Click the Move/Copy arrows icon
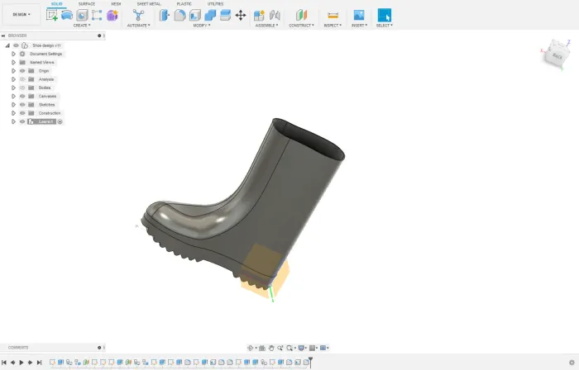 241,15
